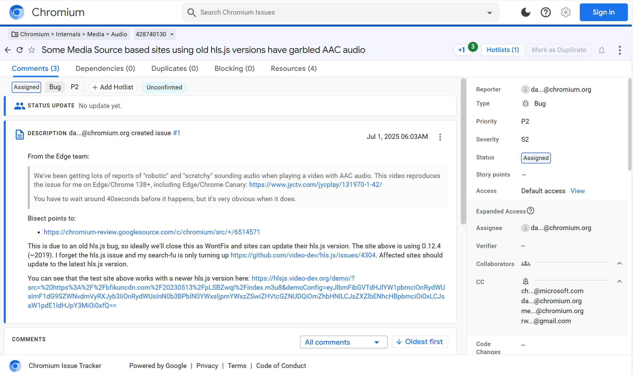This screenshot has height=376, width=633.
Task: Go back using the left arrow icon
Action: 7,50
